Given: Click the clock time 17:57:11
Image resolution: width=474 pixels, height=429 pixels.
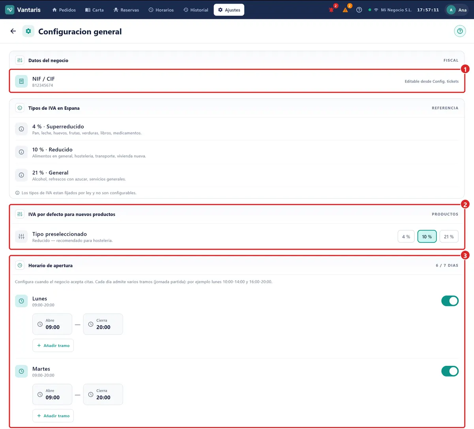Looking at the screenshot, I should pyautogui.click(x=428, y=10).
